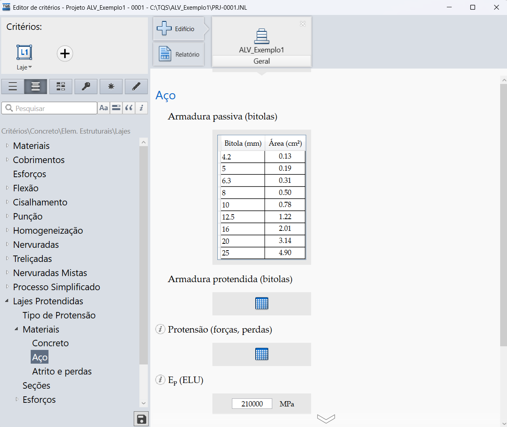The height and width of the screenshot is (427, 507).
Task: Select Processo Simplificado tree item
Action: (x=57, y=287)
